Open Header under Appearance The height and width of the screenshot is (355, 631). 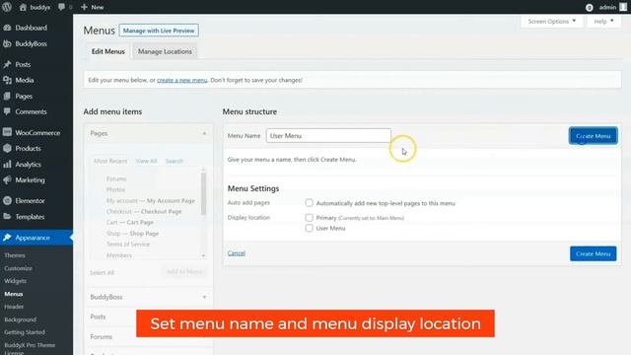coord(14,307)
